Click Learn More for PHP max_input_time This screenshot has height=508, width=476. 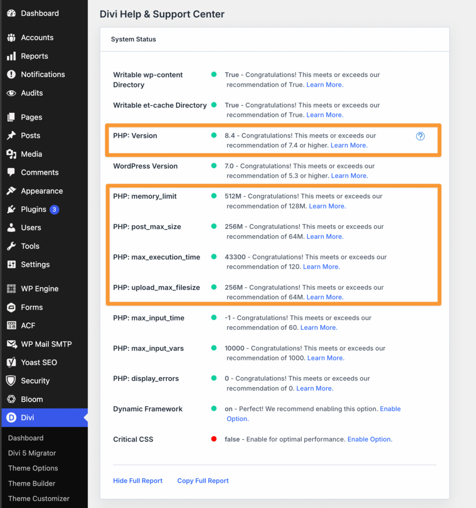[x=319, y=327]
